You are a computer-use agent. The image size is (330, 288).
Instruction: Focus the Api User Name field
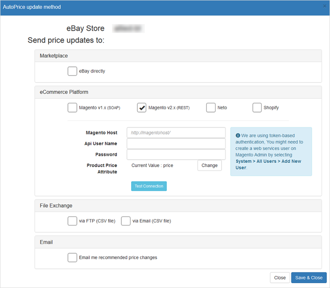(176, 144)
